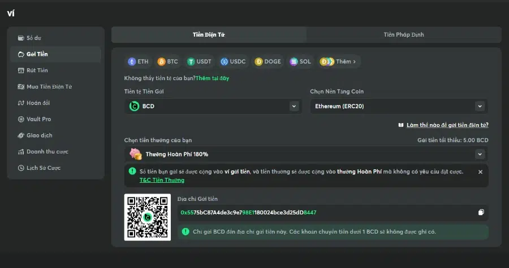Click the BCD dropdown chevron arrow
509x268 pixels.
point(294,106)
